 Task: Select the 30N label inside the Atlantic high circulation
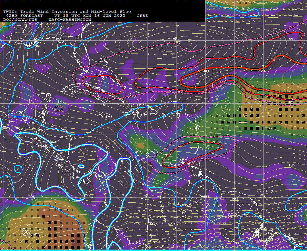coord(177,40)
